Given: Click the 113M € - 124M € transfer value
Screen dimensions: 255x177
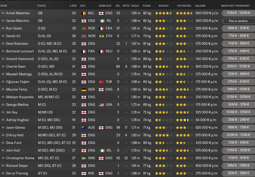Looking at the screenshot, I should click(x=238, y=13).
